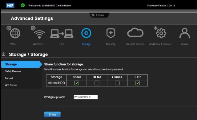Open the Remote Access cloud icon
Screen dimensions: 197x120
point(135,32)
